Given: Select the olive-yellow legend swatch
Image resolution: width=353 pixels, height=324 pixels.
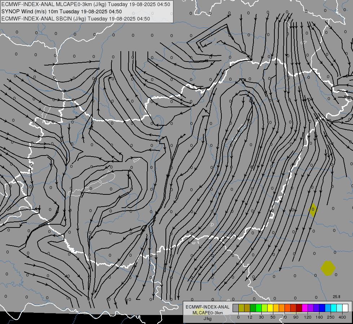Looking at the screenshot, I should [x=241, y=308].
